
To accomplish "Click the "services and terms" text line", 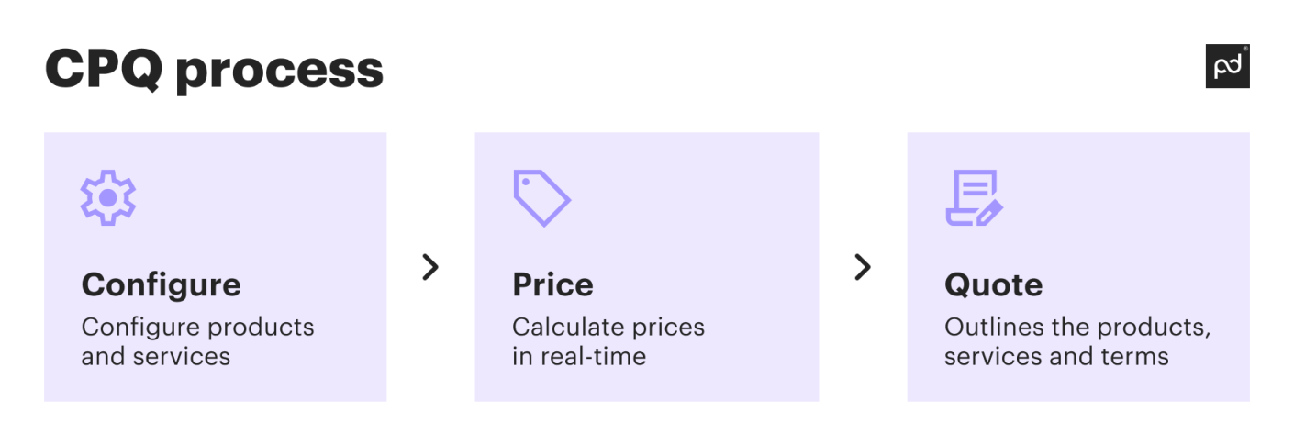I will click(1056, 356).
